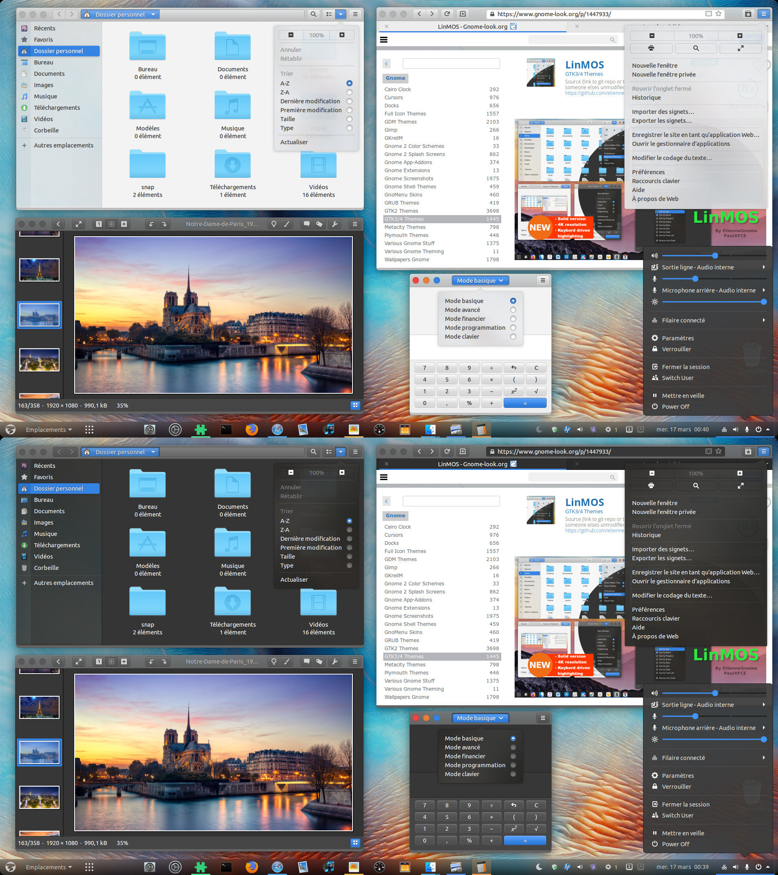Click the new tab icon in light-theme browser toolbar

[x=462, y=14]
